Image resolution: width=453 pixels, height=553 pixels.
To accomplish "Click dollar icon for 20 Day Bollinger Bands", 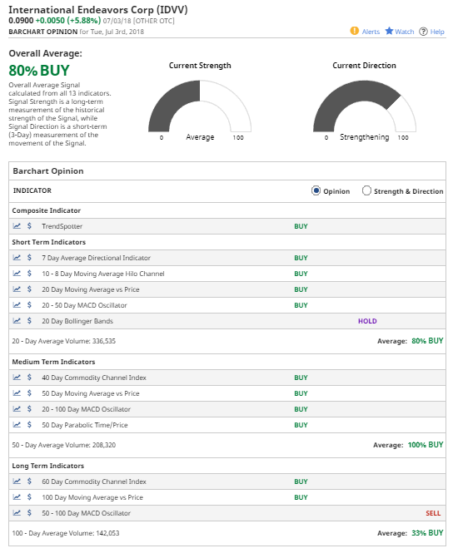I will [29, 321].
